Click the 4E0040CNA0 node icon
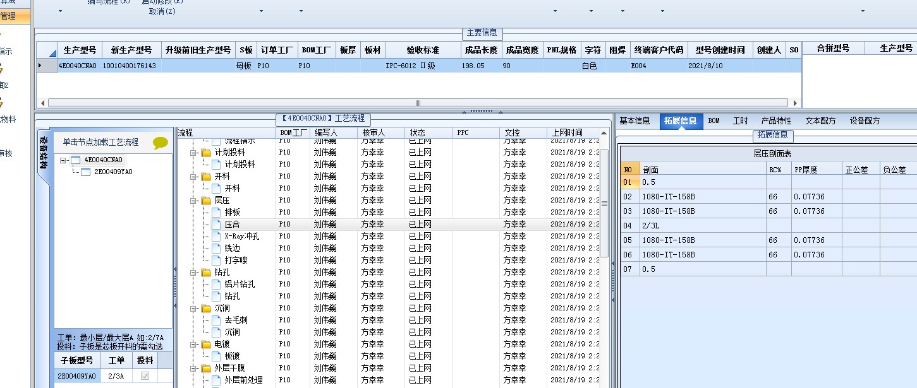 (76, 160)
